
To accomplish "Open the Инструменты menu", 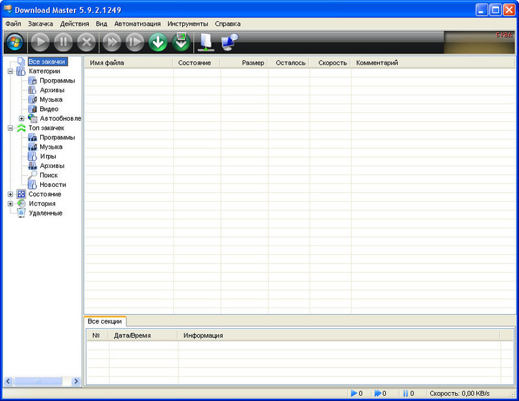I will (187, 24).
